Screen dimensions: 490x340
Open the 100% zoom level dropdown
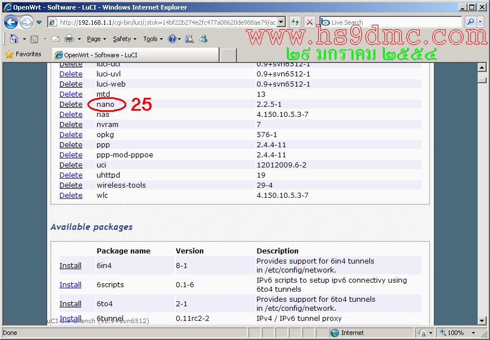coord(473,333)
